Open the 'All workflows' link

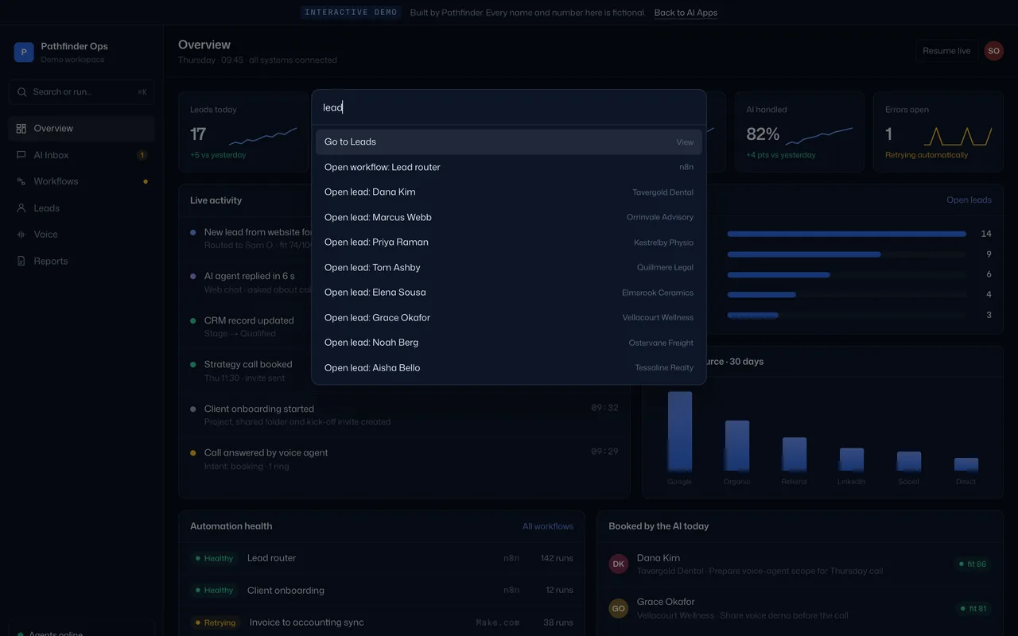[547, 526]
